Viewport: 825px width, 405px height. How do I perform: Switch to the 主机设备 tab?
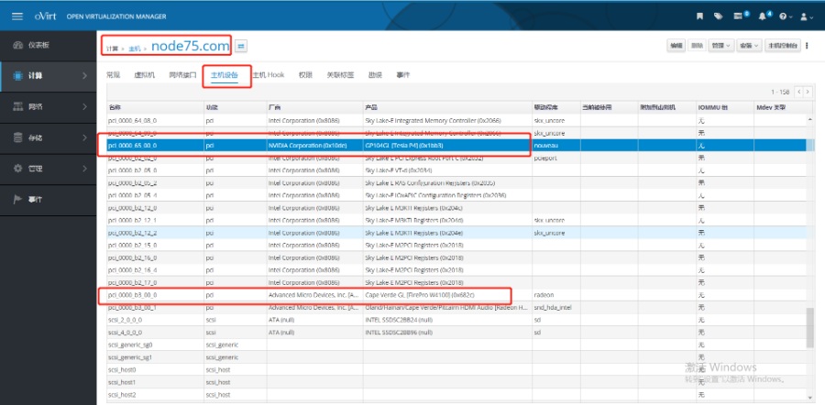coord(225,75)
